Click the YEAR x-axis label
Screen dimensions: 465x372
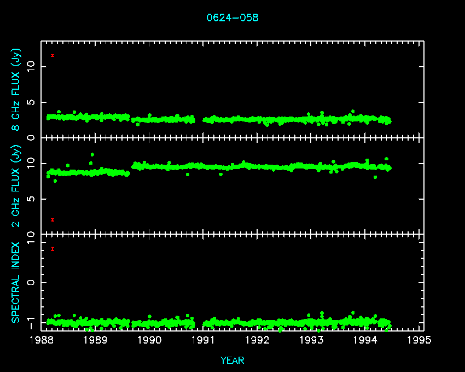coord(233,361)
